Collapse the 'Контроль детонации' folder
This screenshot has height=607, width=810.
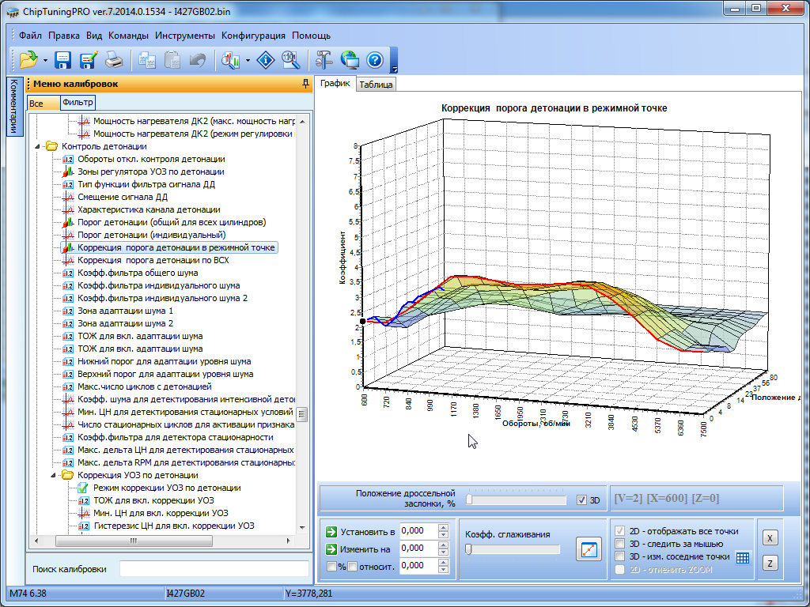[39, 146]
